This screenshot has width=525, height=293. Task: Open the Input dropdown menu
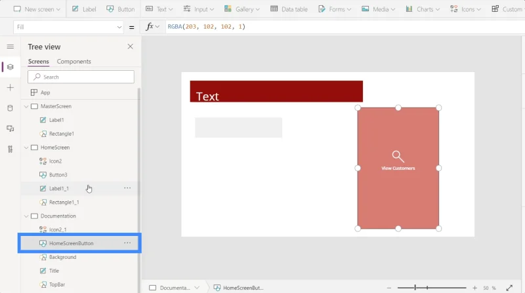click(x=199, y=9)
